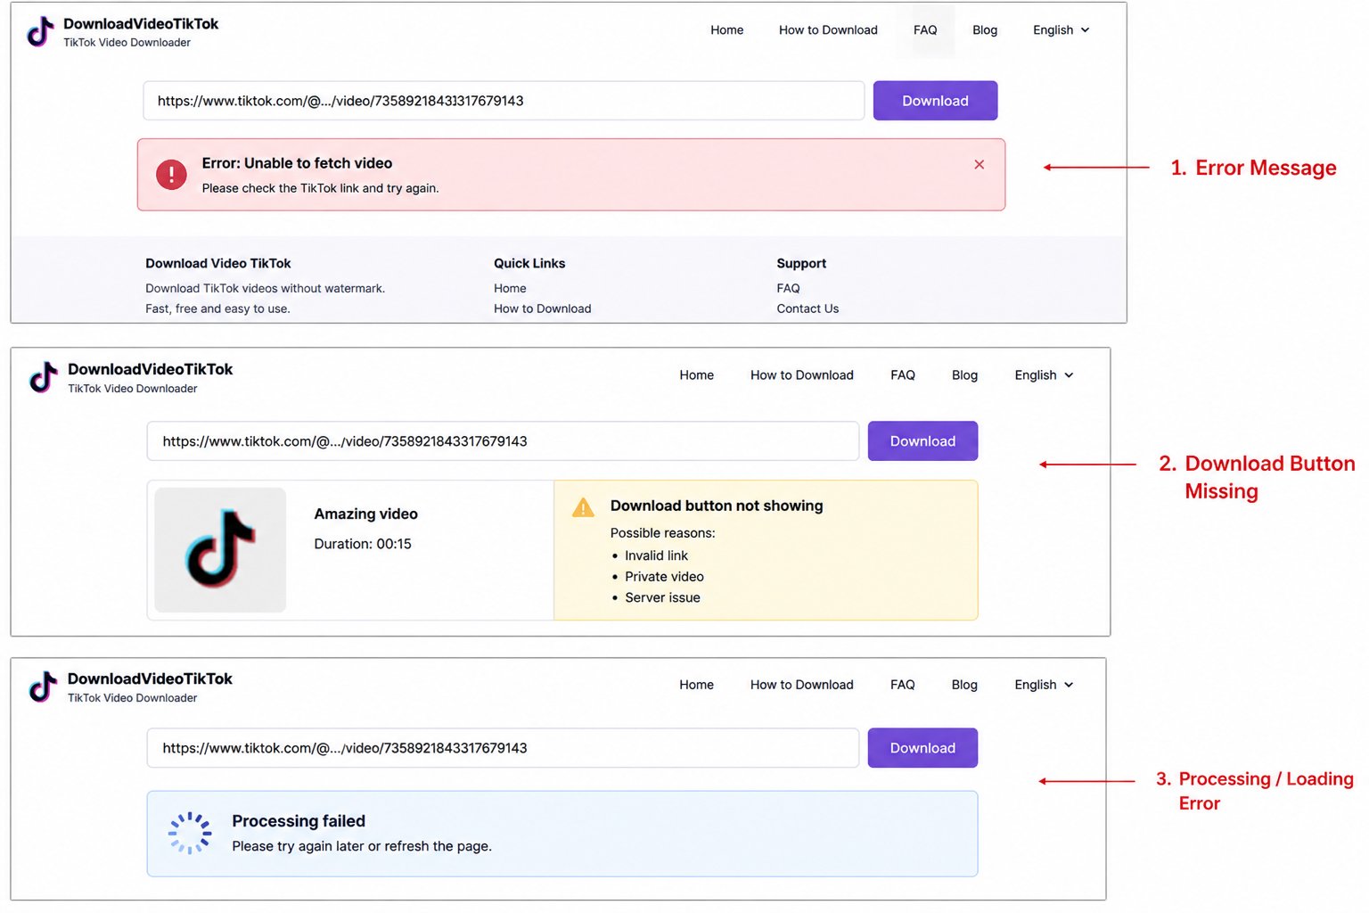Open the FAQ link under Support
Image resolution: width=1369 pixels, height=913 pixels.
point(788,289)
